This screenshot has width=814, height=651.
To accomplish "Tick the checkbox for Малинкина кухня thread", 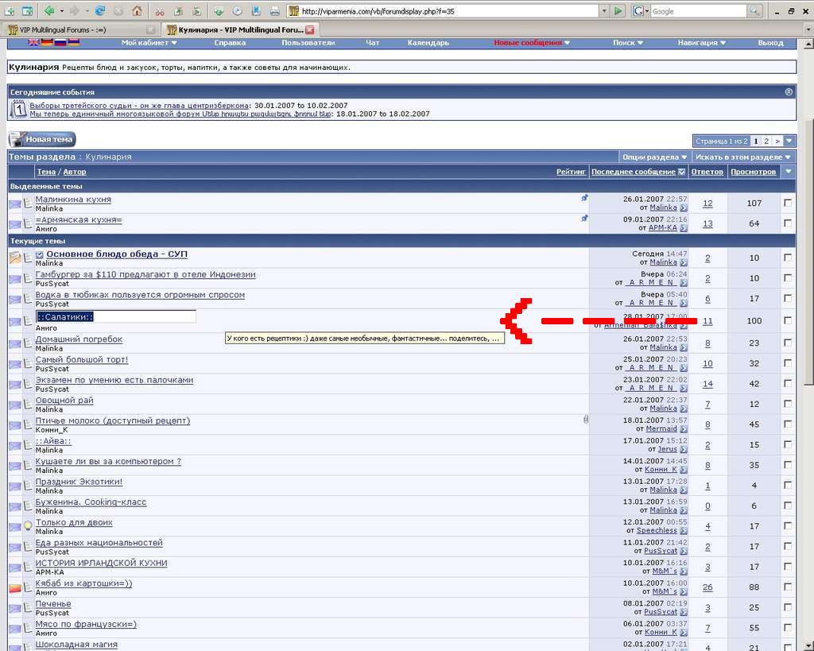I will click(x=788, y=203).
